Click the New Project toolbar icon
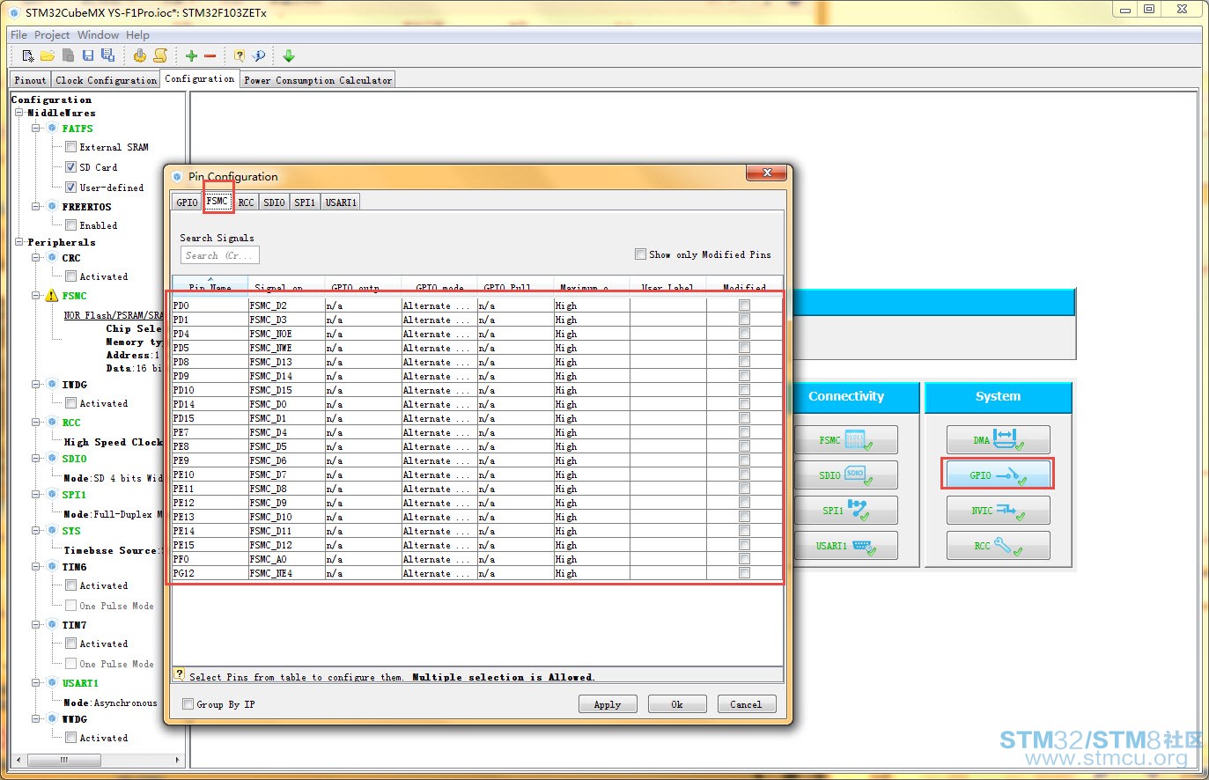 tap(27, 55)
